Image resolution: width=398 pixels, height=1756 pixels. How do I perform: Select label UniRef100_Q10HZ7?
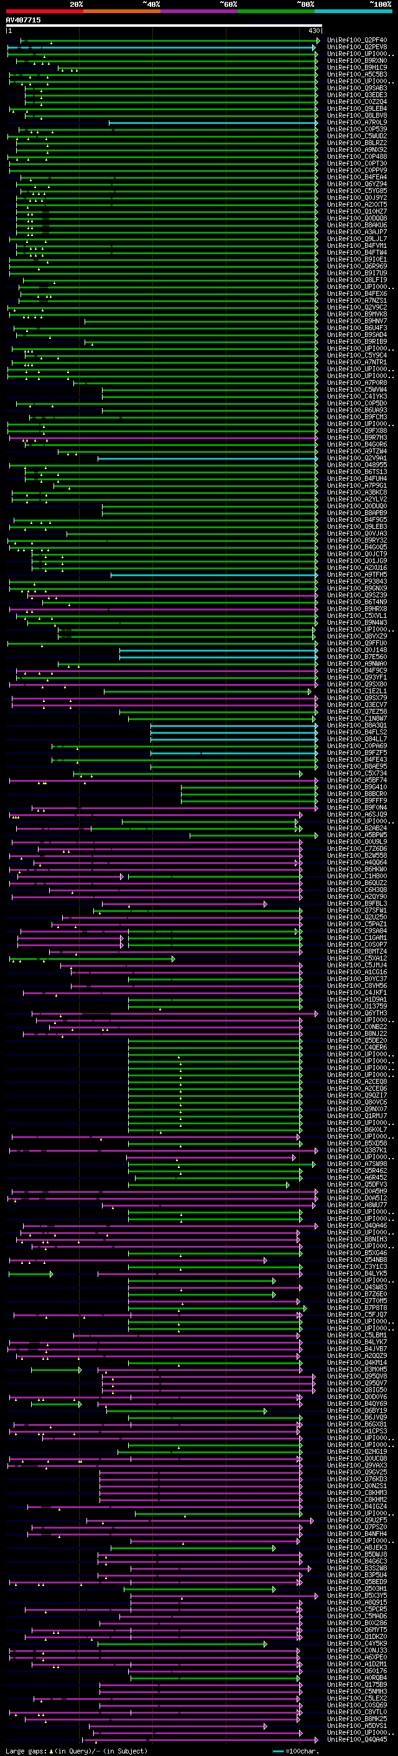pyautogui.click(x=357, y=211)
